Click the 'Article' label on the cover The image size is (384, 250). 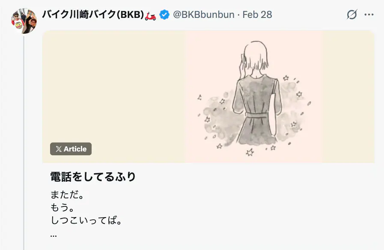pos(75,149)
